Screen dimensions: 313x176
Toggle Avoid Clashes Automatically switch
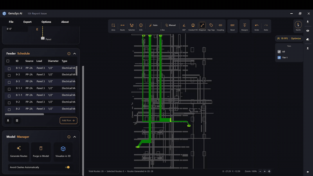click(x=67, y=167)
